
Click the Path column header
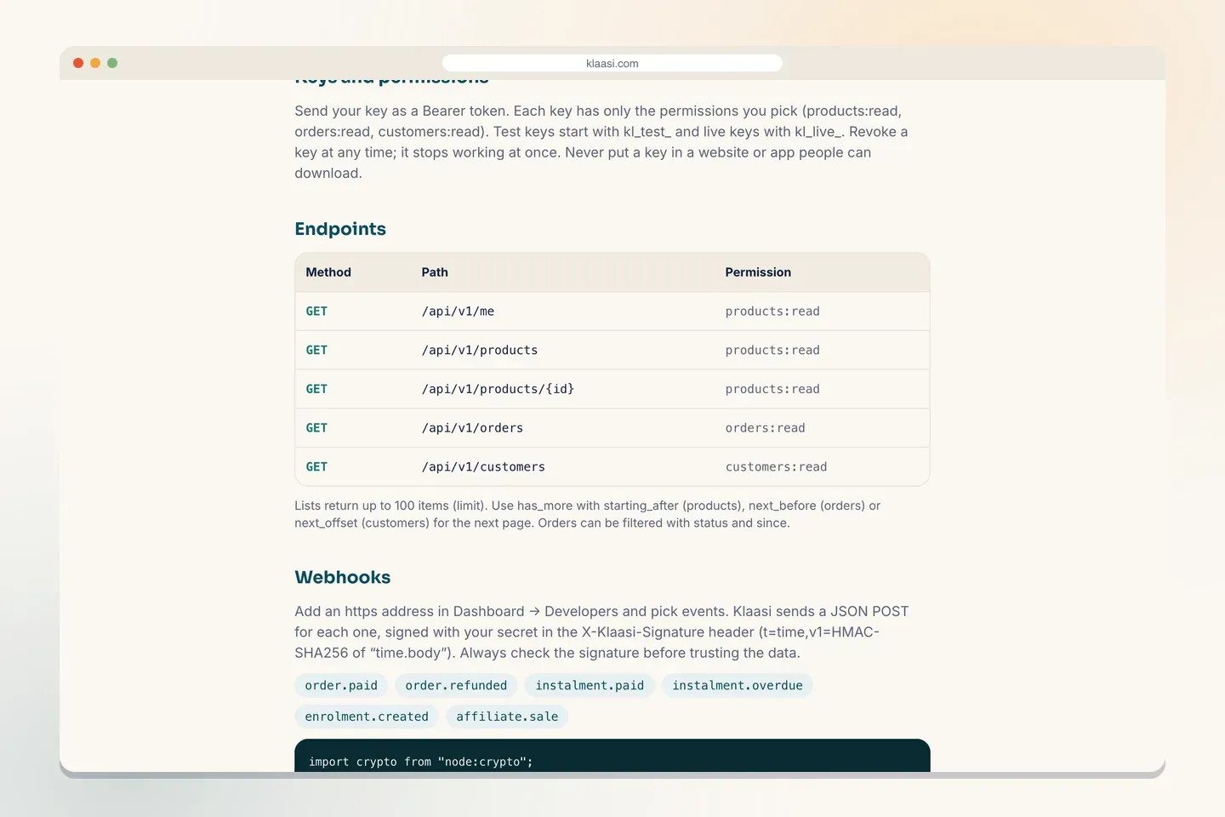tap(435, 272)
